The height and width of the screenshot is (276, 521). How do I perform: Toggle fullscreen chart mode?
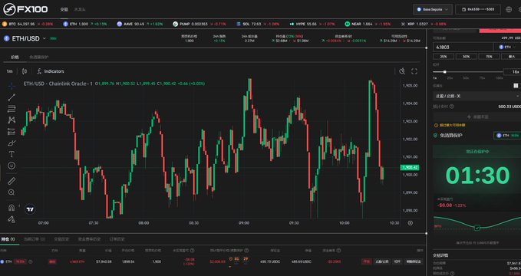click(414, 71)
